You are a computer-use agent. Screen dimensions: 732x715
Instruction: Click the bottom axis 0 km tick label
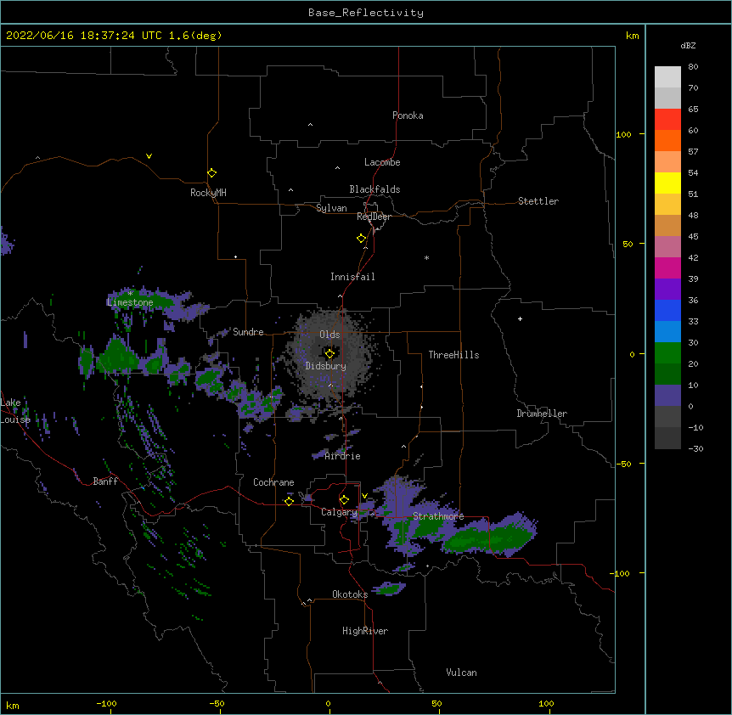pos(328,703)
